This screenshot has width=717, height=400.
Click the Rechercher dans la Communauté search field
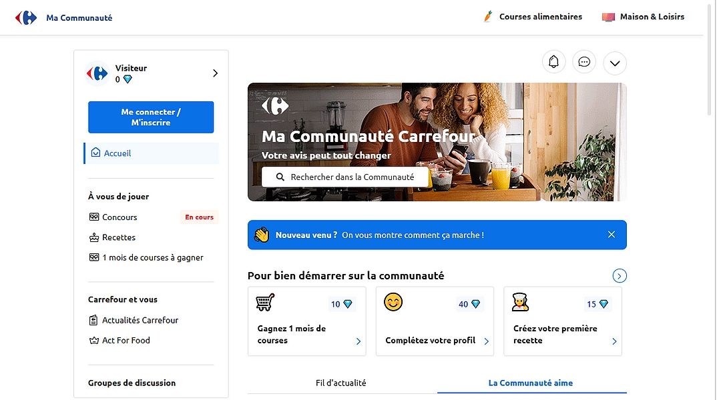[344, 177]
